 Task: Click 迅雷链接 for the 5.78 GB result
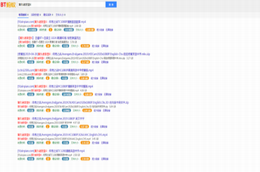tap(105, 46)
